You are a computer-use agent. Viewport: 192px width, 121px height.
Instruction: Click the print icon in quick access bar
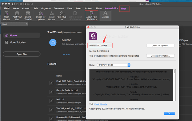(21, 4)
